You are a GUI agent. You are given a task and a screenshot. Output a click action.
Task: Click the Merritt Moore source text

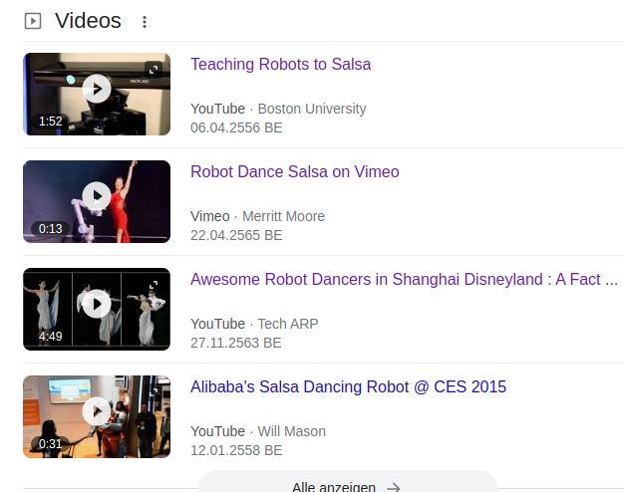point(283,216)
